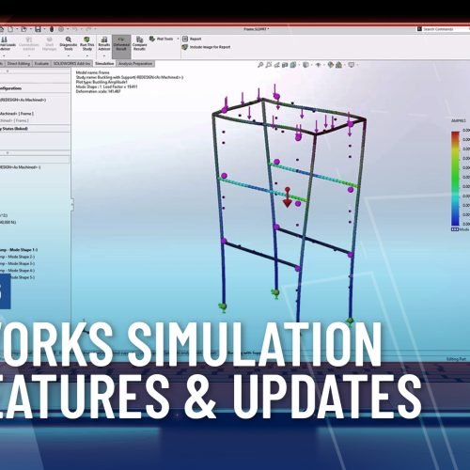Click the red gravity arrow in model
Screen dimensions: 470x470
pyautogui.click(x=288, y=197)
